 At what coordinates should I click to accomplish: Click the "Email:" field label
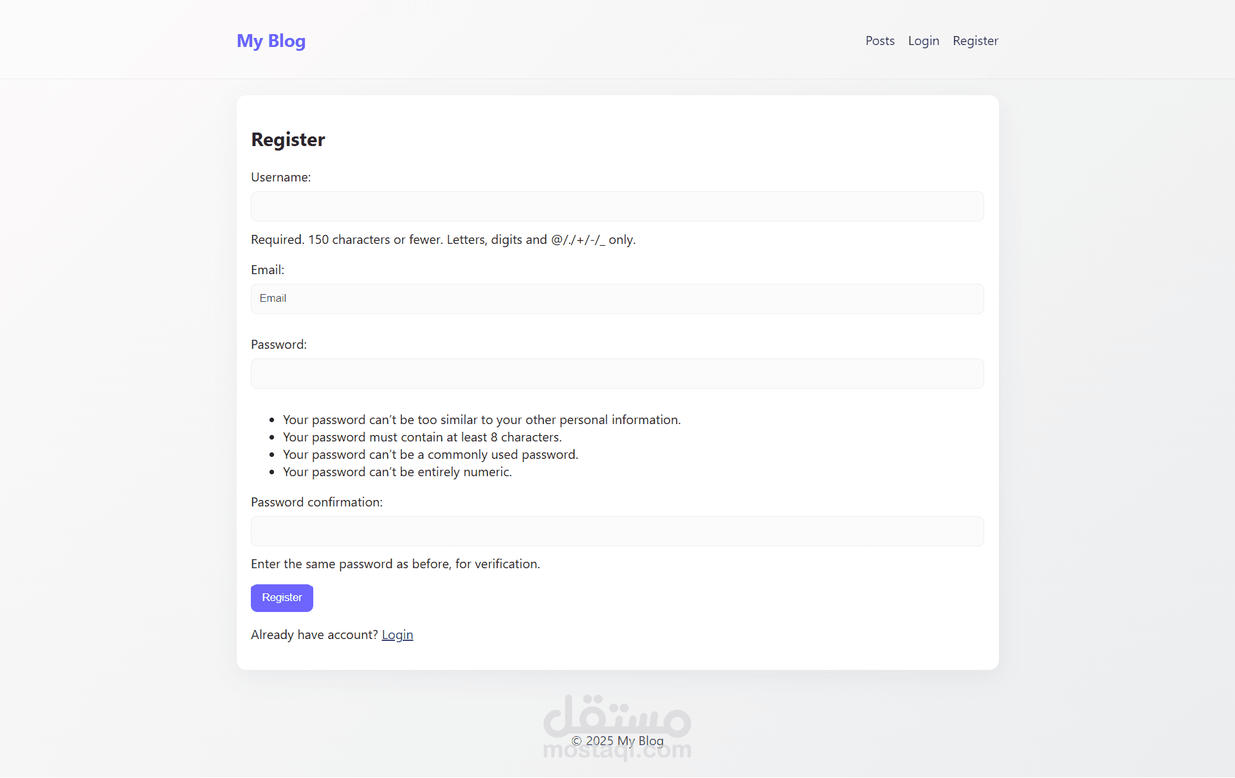click(x=268, y=270)
